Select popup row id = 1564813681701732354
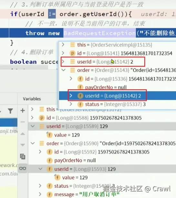 (118, 53)
